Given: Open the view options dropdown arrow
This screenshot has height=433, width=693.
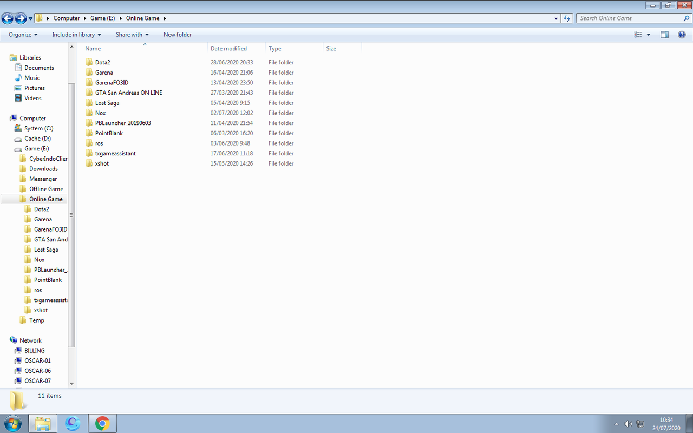Looking at the screenshot, I should tap(649, 35).
